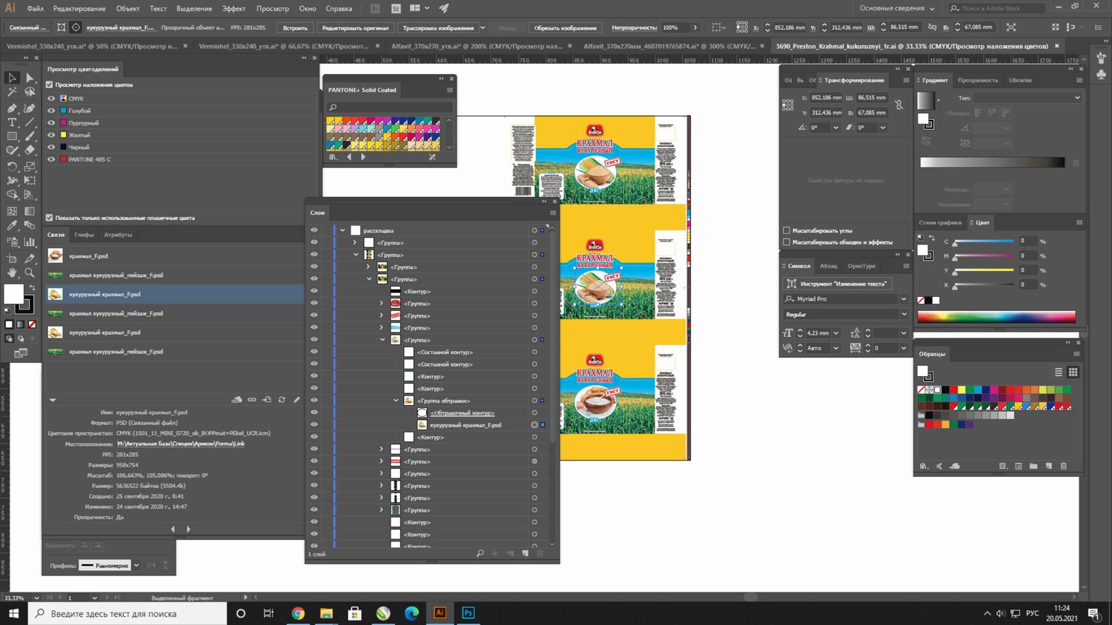1112x625 pixels.
Task: Click Update Link icon in Links panel
Action: 282,400
